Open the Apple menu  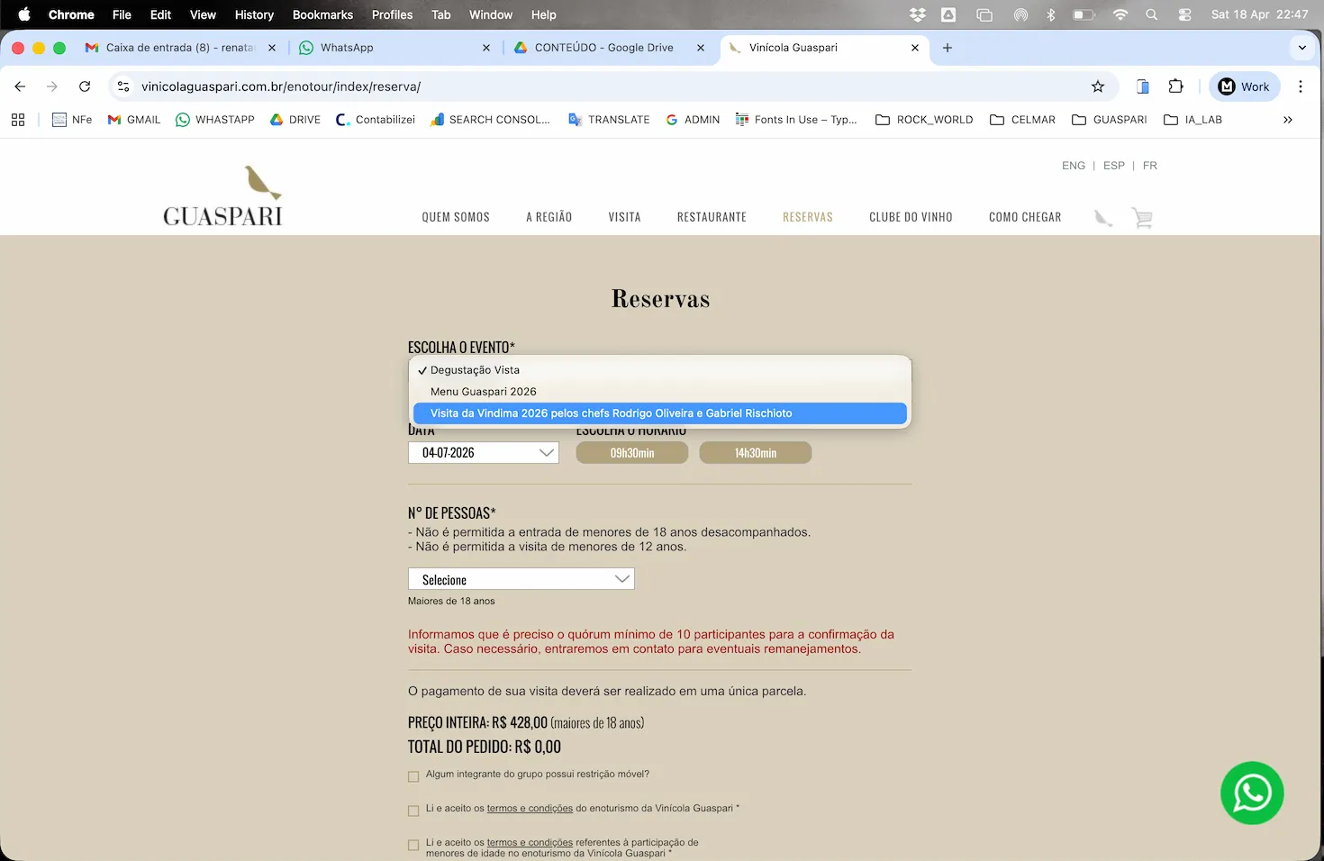(x=24, y=14)
